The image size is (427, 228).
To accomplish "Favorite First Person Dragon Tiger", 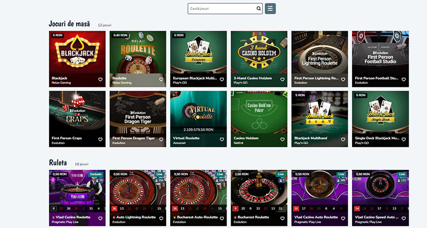I will pos(161,140).
